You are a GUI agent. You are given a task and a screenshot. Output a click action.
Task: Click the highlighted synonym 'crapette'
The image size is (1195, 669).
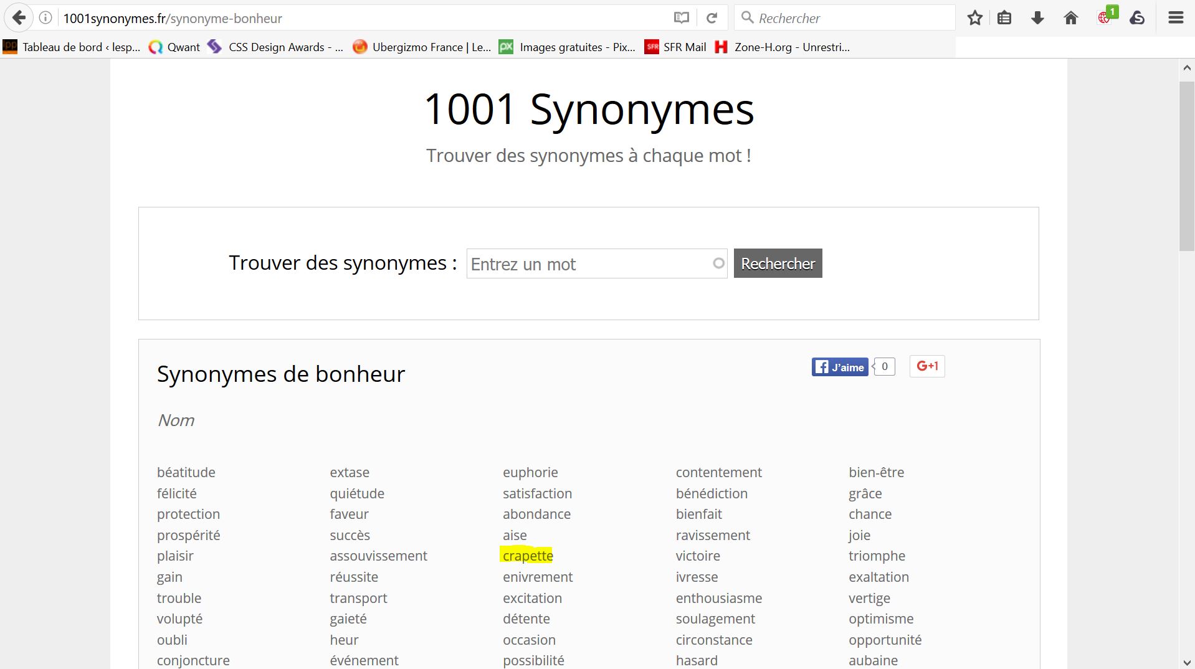tap(528, 556)
